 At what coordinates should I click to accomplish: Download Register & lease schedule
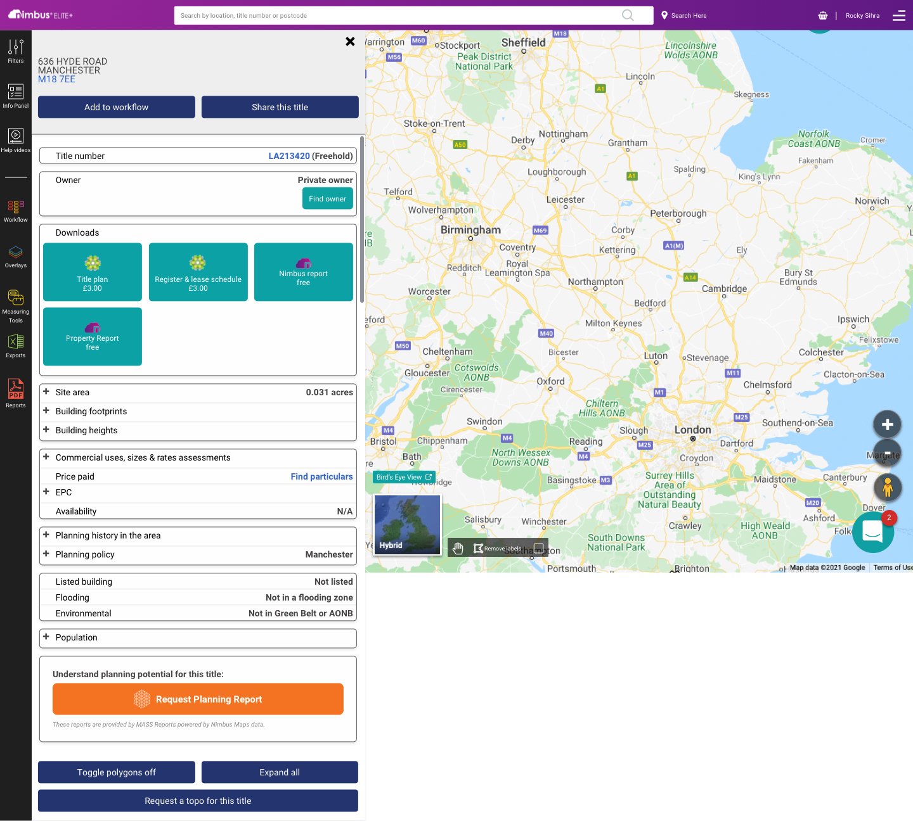tap(198, 272)
